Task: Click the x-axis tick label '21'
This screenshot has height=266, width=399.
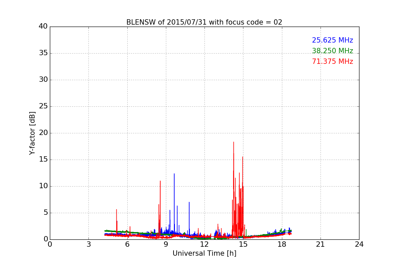Action: [x=321, y=244]
